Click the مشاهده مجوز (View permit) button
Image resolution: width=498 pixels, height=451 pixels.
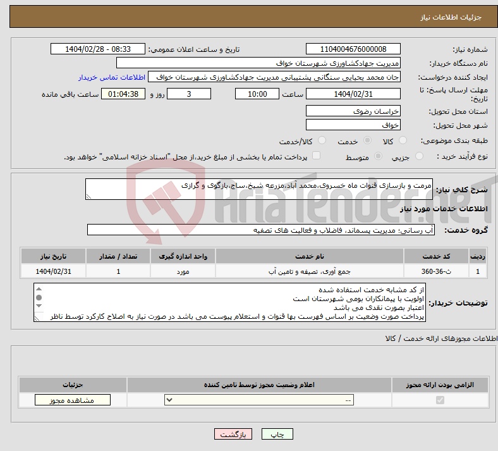(x=73, y=400)
